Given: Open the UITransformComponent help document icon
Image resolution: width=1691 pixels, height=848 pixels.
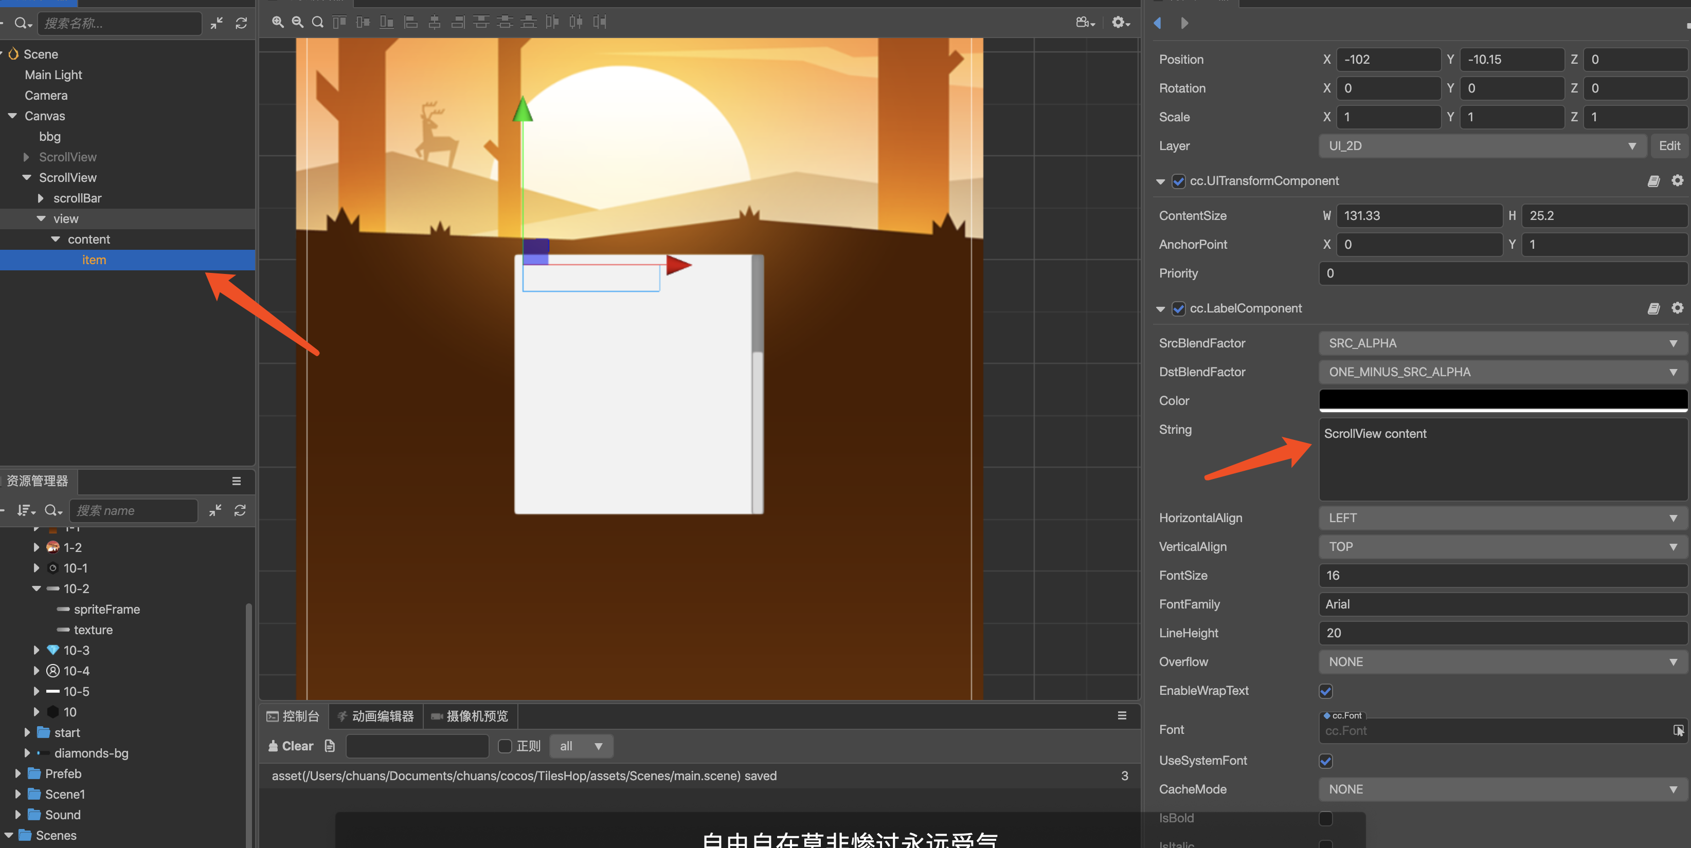Looking at the screenshot, I should click(1653, 181).
